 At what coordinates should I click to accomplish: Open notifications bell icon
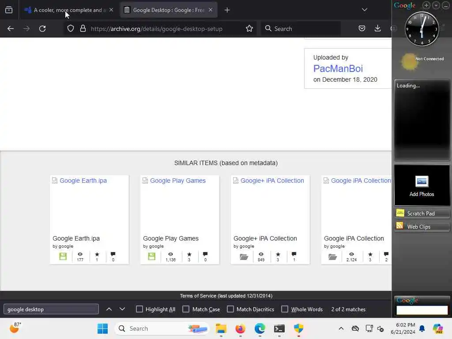(422, 328)
